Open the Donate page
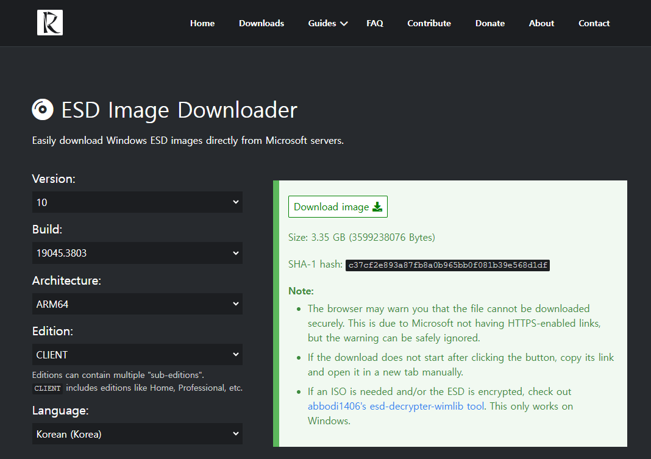 pyautogui.click(x=490, y=23)
